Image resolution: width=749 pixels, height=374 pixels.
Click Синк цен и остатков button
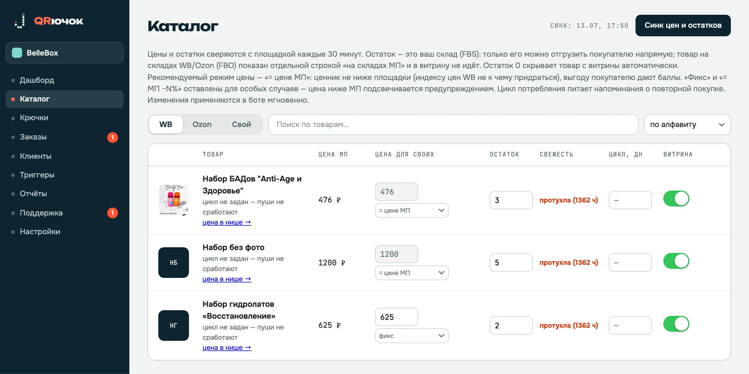coord(683,26)
